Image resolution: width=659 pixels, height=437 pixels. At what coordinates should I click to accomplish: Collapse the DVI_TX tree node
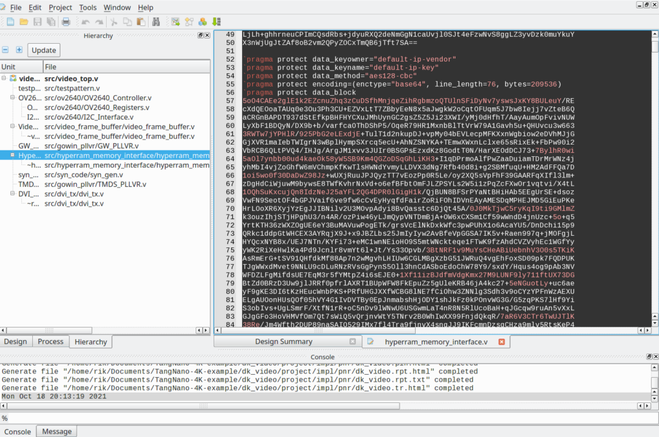[12, 193]
